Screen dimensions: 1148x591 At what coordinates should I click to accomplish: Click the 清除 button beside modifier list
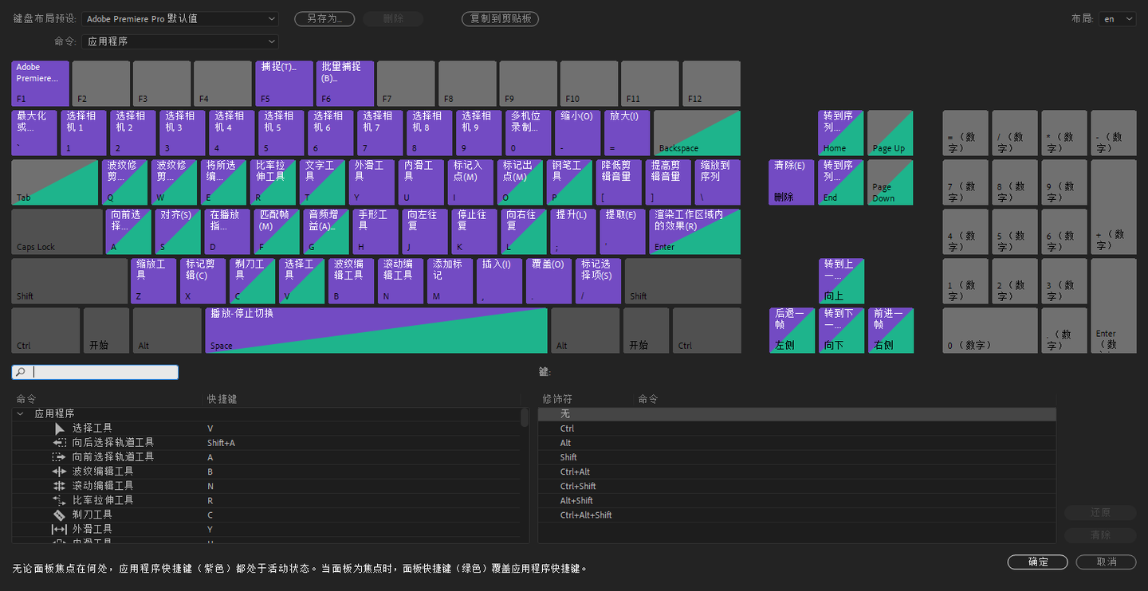1100,535
